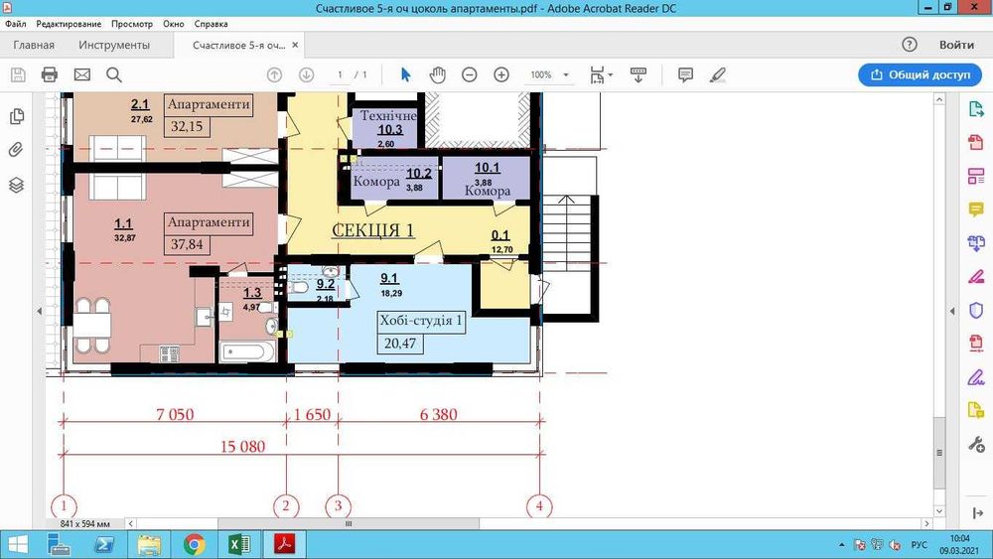993x559 pixels.
Task: Launch PowerShell from the taskbar
Action: point(104,544)
